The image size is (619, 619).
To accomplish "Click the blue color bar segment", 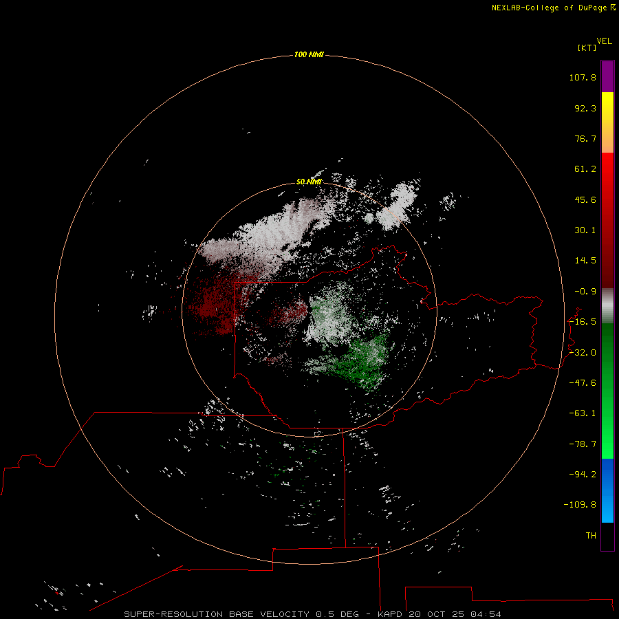I will (x=607, y=490).
